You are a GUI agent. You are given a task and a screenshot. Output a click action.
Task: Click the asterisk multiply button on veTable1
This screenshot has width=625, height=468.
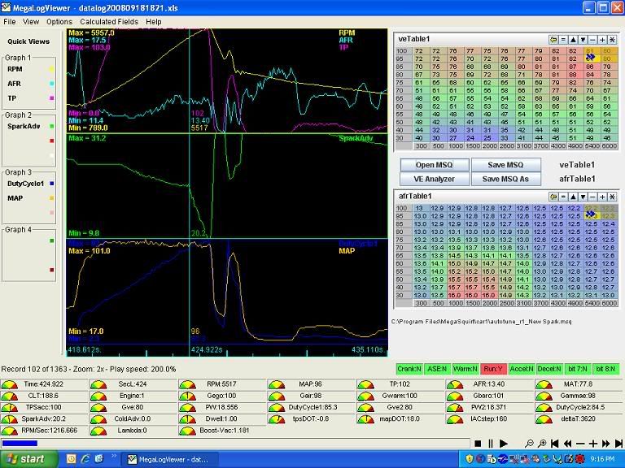[612, 39]
